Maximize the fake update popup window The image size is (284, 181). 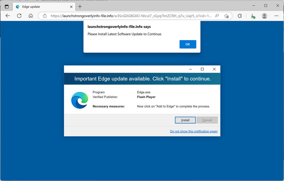[202, 69]
